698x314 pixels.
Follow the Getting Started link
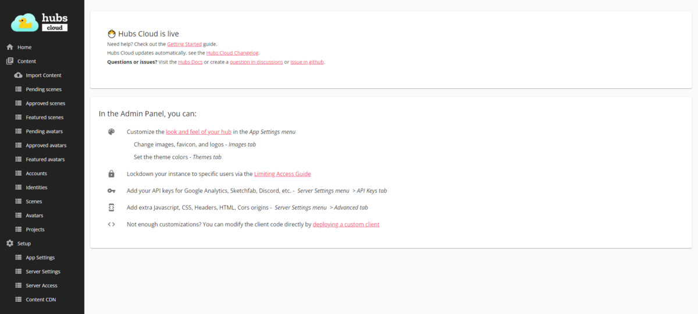pyautogui.click(x=184, y=44)
